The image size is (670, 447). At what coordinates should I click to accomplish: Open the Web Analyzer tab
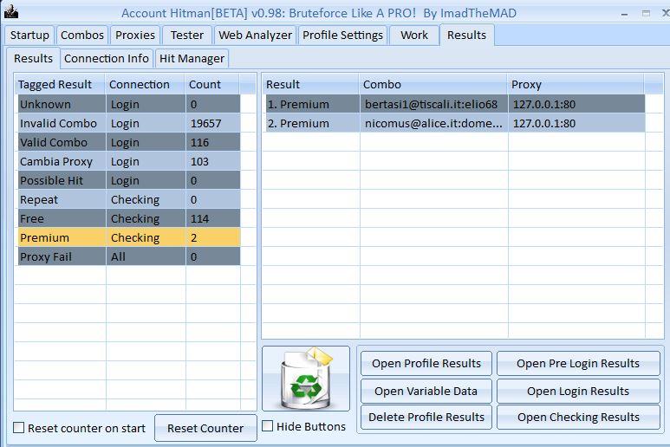[254, 36]
